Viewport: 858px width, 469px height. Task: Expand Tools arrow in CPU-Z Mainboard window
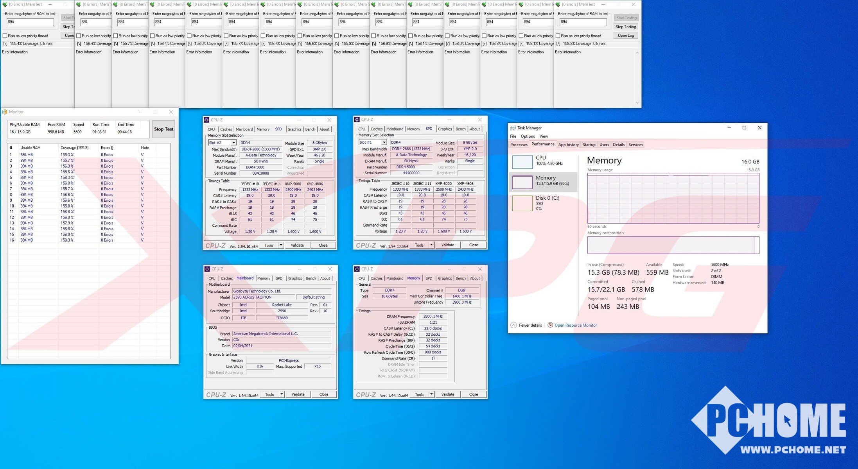point(281,394)
